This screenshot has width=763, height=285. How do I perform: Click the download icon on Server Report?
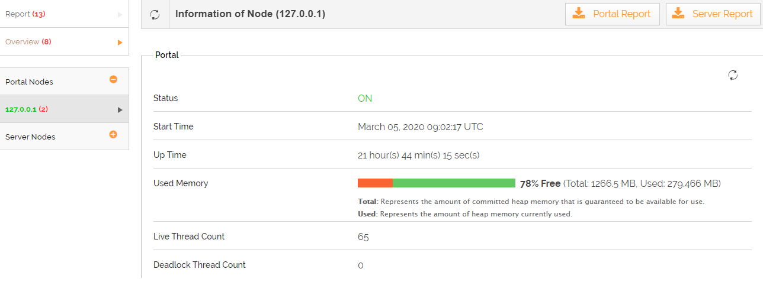[x=678, y=14]
